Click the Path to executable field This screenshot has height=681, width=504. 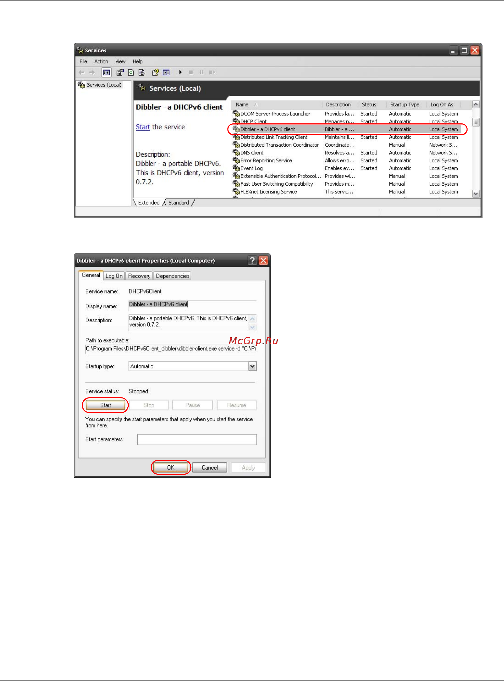pyautogui.click(x=171, y=349)
